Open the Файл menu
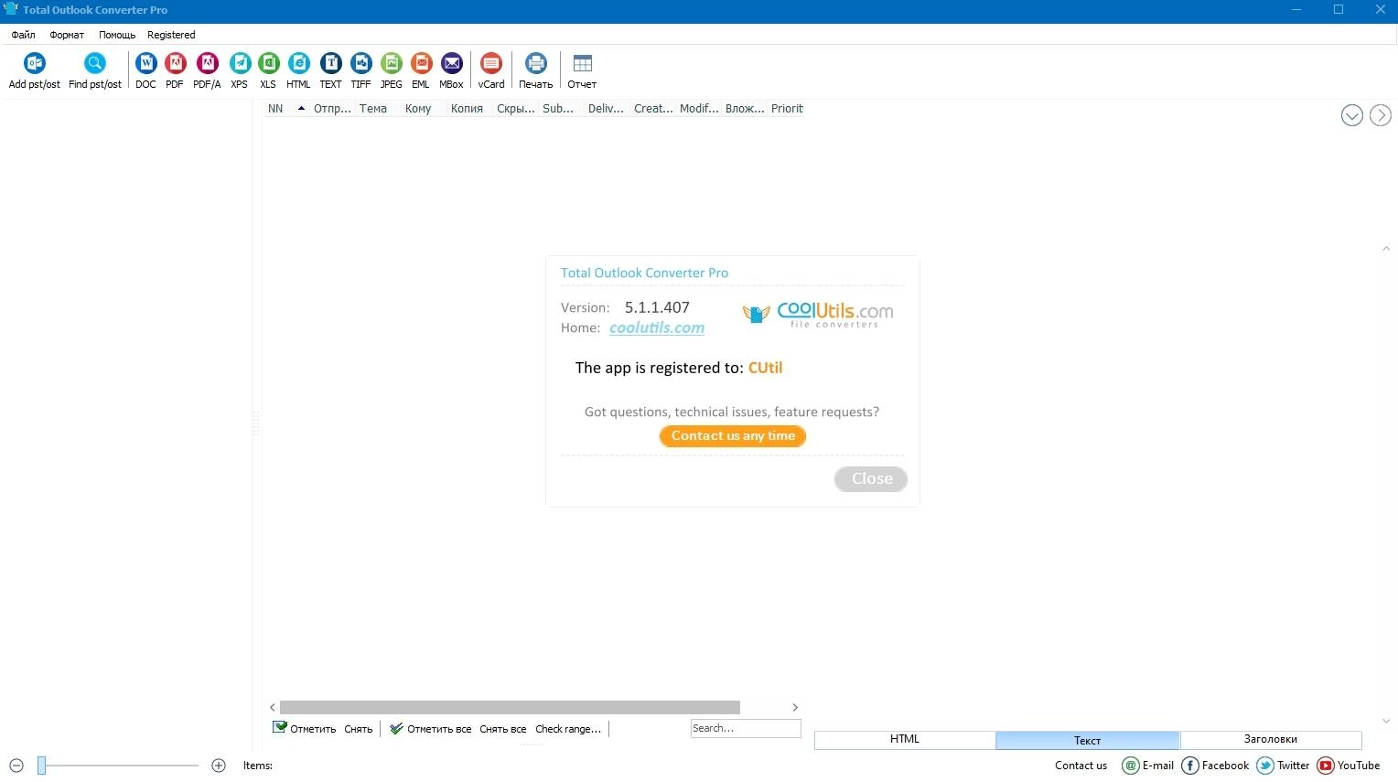Viewport: 1398px width, 782px height. (x=24, y=35)
